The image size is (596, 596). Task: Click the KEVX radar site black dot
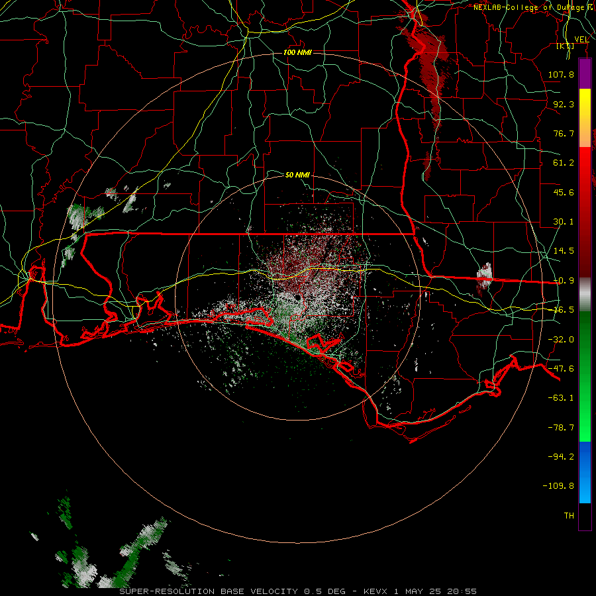(x=297, y=297)
